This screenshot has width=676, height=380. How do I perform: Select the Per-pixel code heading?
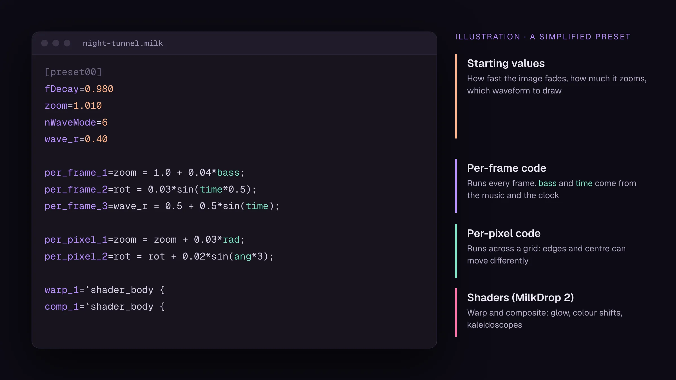click(x=504, y=233)
